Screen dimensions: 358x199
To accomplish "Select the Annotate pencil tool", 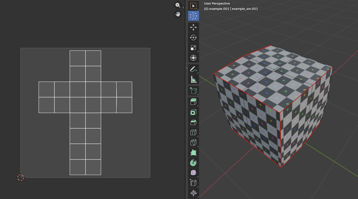I will click(x=193, y=69).
